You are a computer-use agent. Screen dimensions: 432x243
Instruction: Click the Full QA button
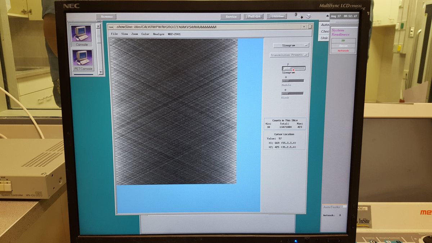[x=254, y=17]
